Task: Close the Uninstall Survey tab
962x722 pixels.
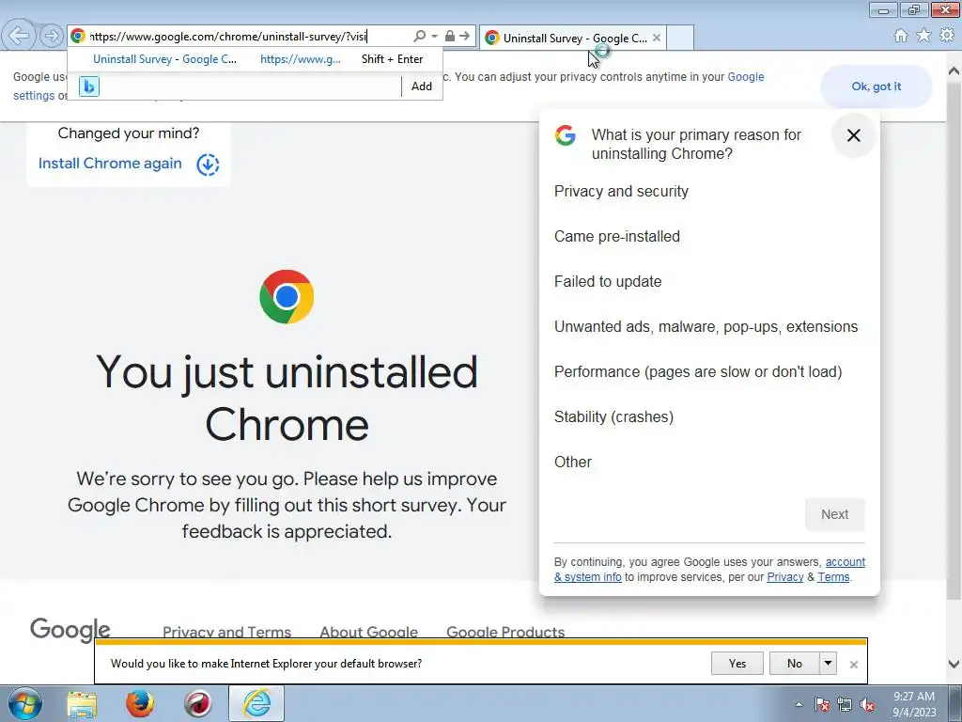Action: click(x=657, y=38)
